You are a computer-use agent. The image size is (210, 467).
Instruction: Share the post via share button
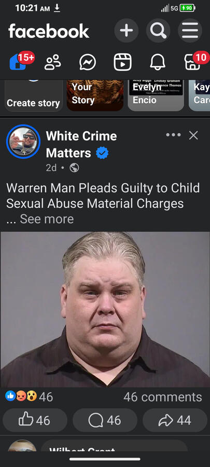click(175, 420)
